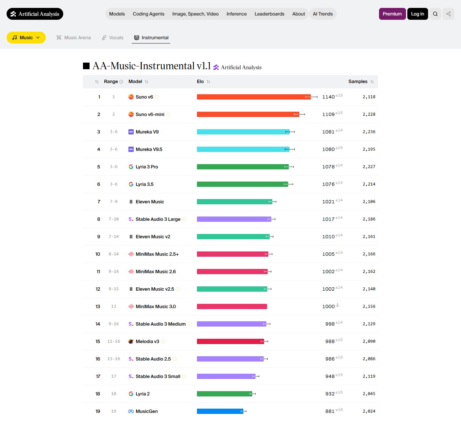Click the Mureka V9.5 model name

pyautogui.click(x=149, y=149)
